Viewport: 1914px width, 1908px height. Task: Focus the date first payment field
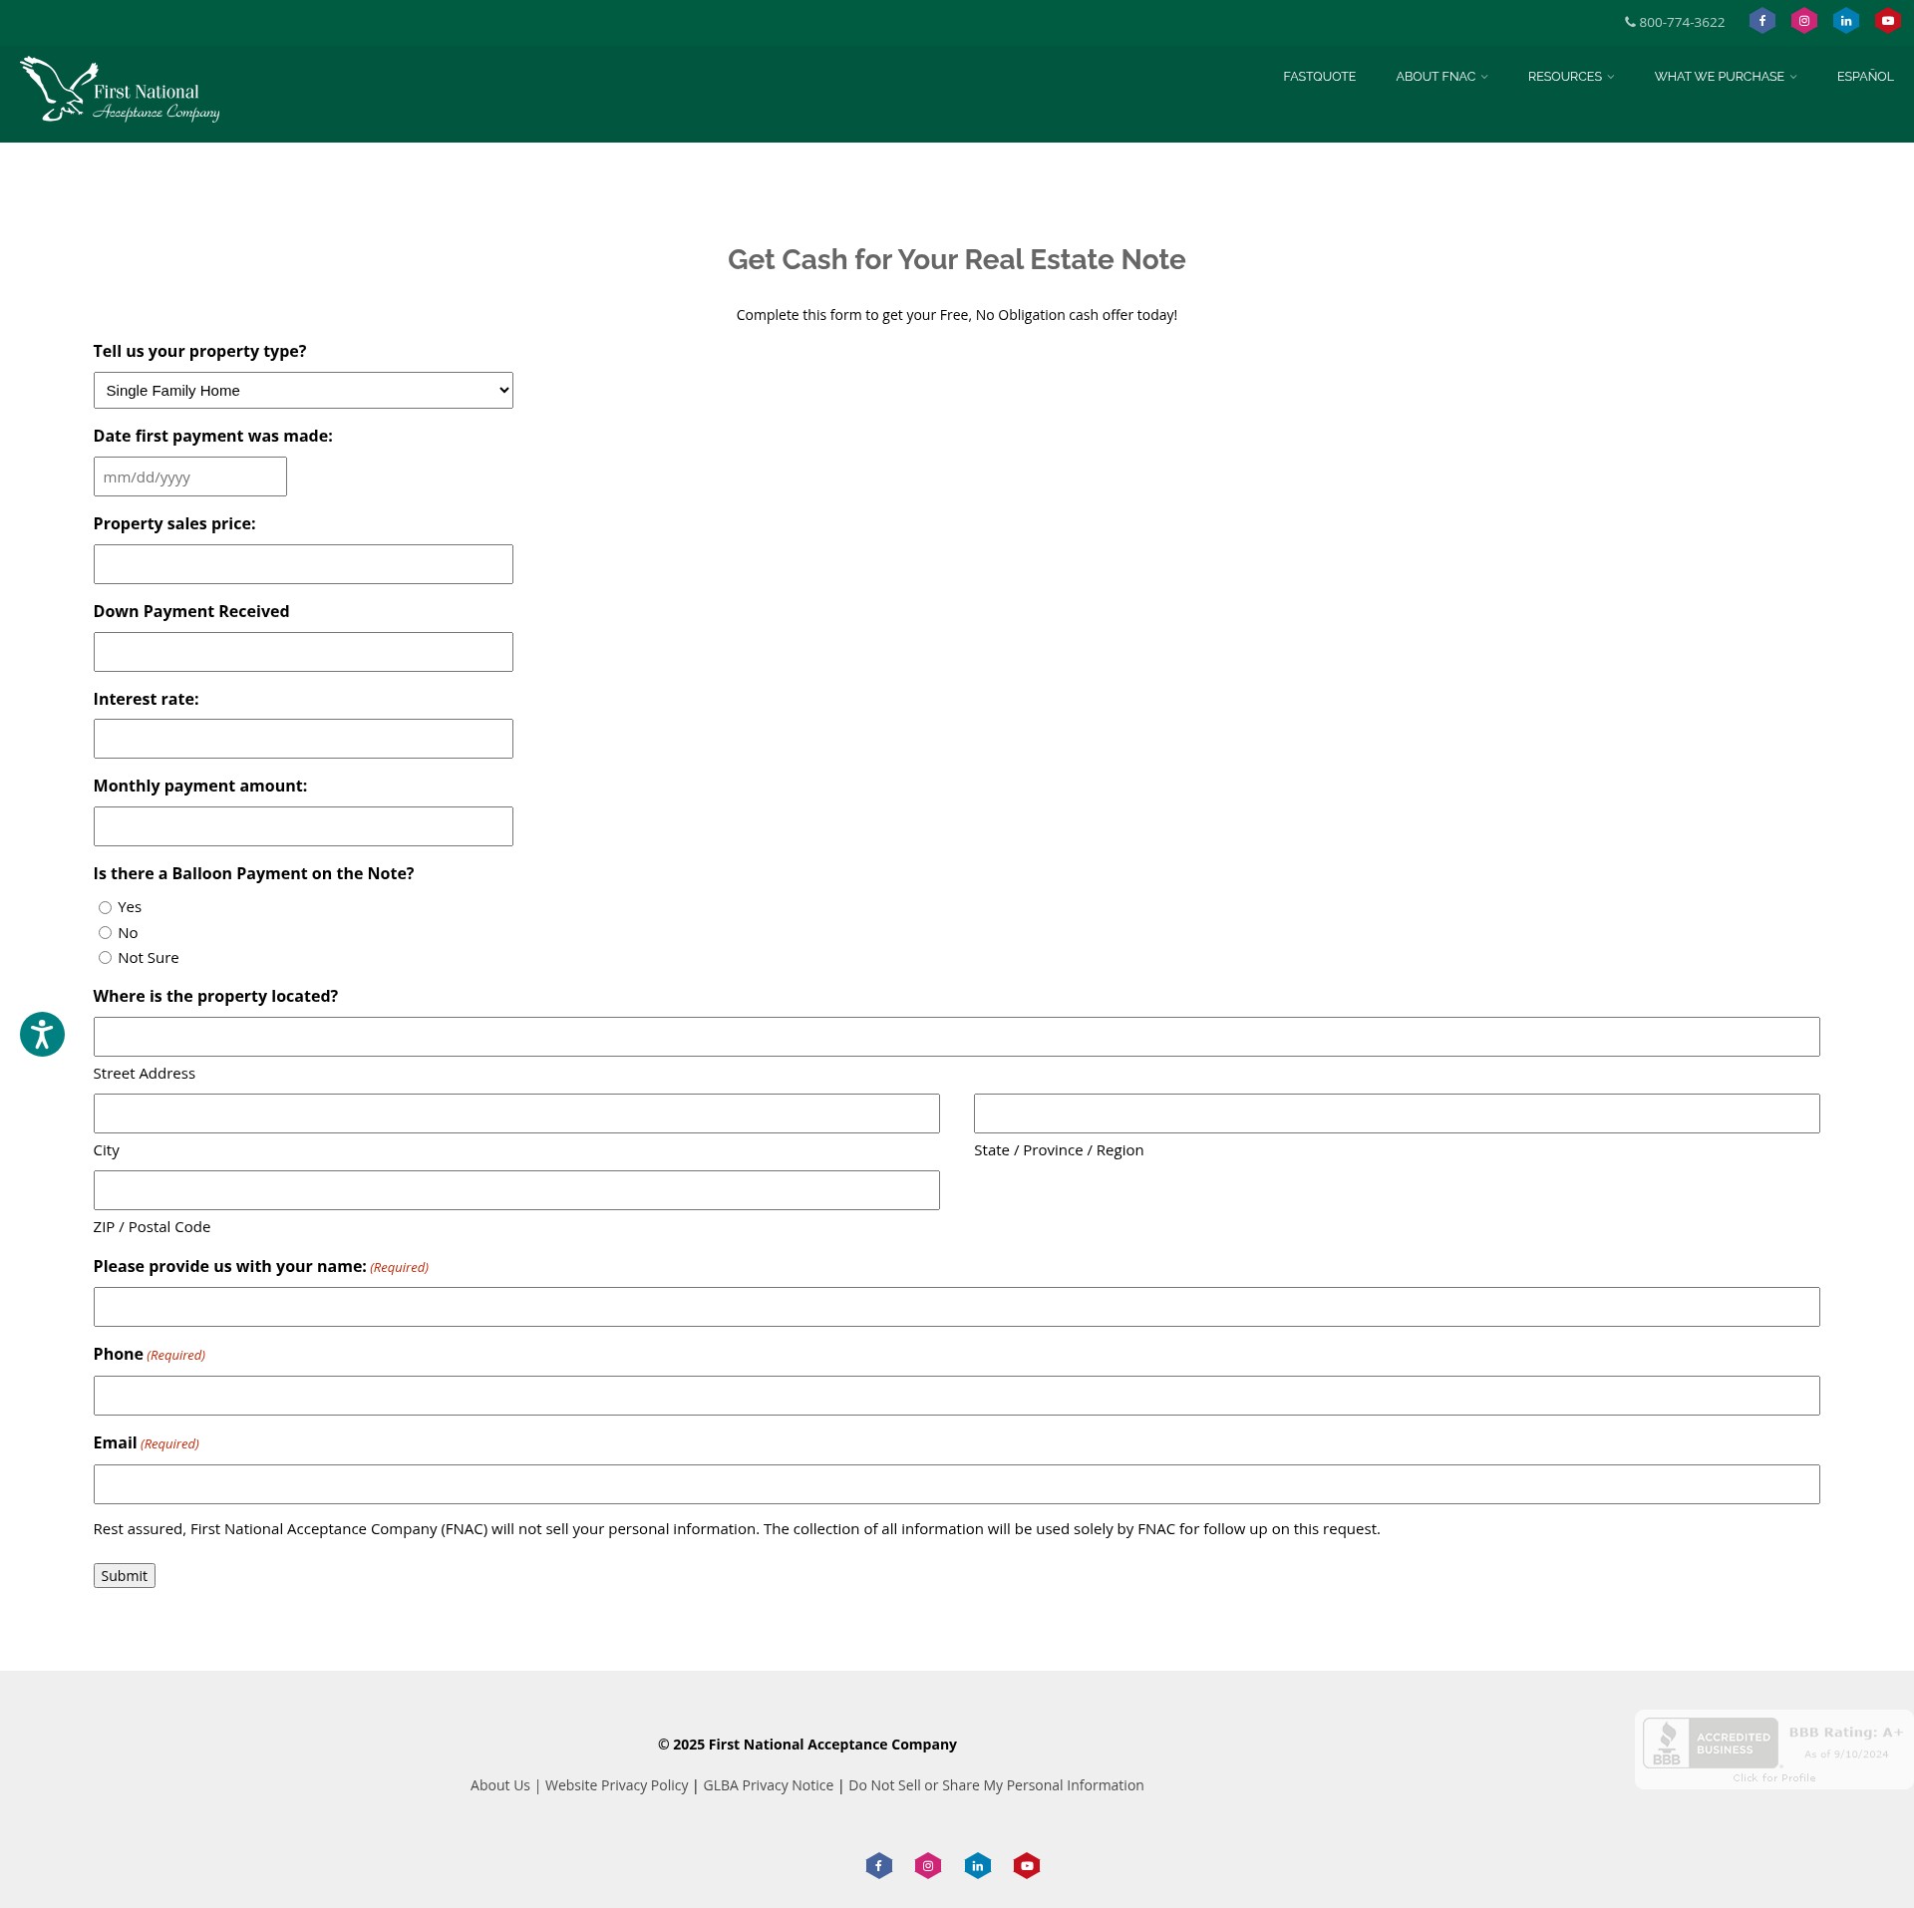(190, 477)
